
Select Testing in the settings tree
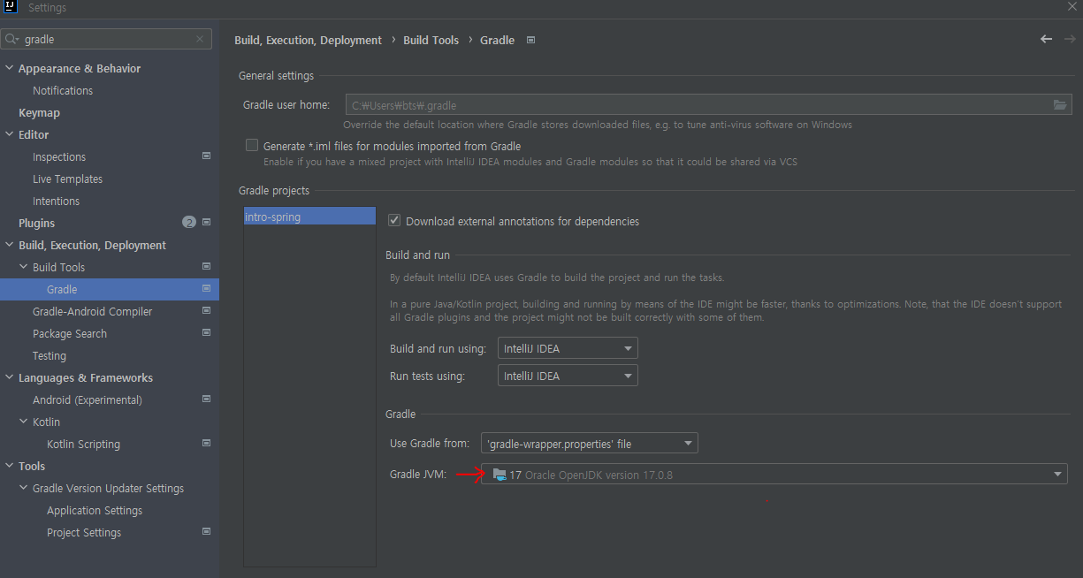(x=50, y=355)
